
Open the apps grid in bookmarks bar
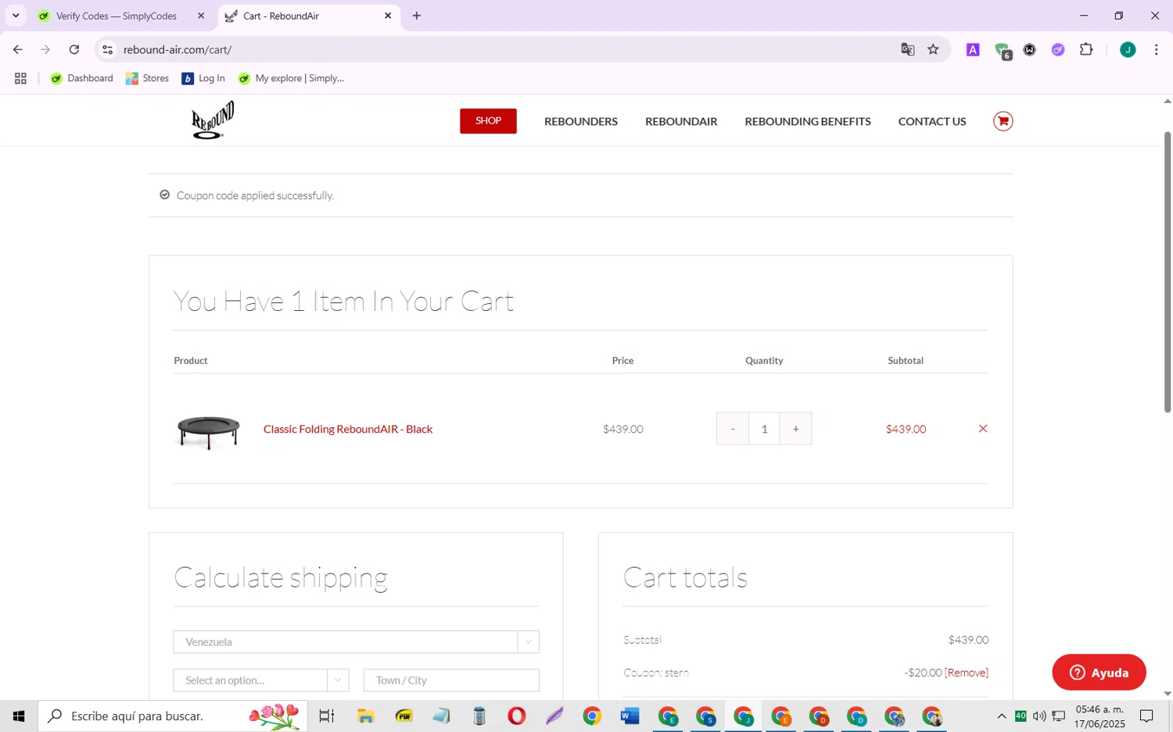[x=20, y=78]
